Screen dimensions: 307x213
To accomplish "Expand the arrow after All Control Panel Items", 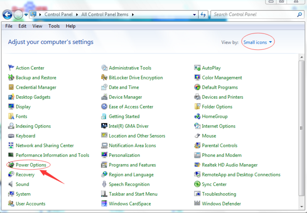I will (133, 15).
